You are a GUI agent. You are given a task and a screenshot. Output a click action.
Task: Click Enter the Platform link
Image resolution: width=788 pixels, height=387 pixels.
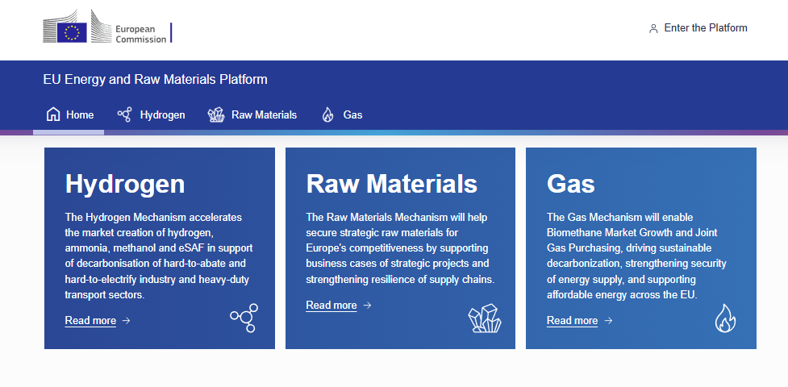click(705, 28)
